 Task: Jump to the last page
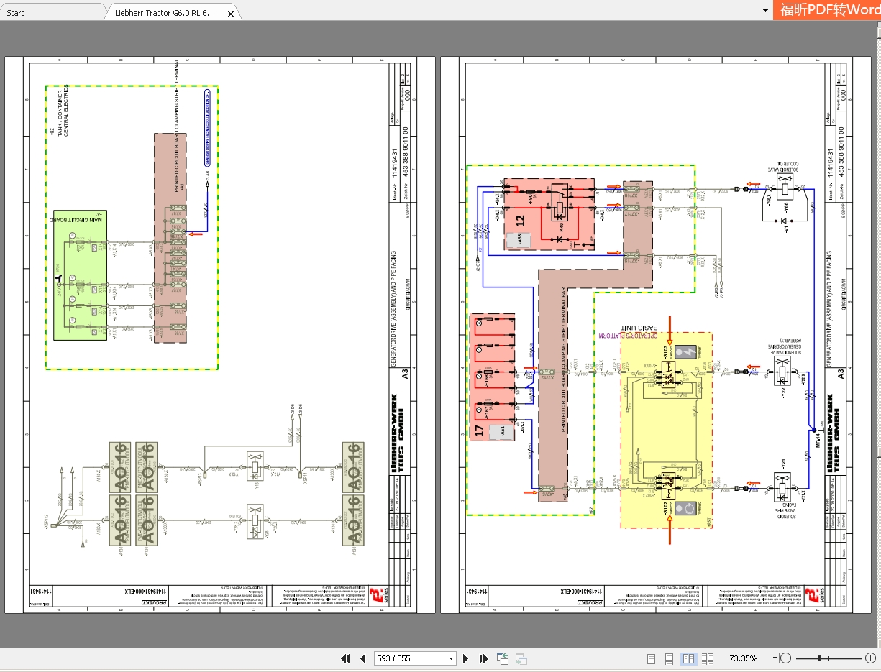pos(483,658)
